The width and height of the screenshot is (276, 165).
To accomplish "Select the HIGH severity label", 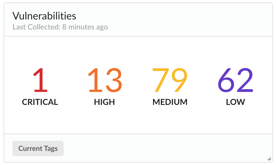I will pyautogui.click(x=104, y=102).
